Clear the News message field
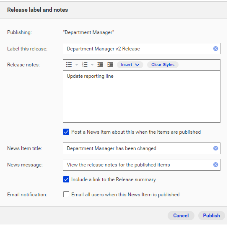Screen dimensions: 228x227 [x=215, y=165]
